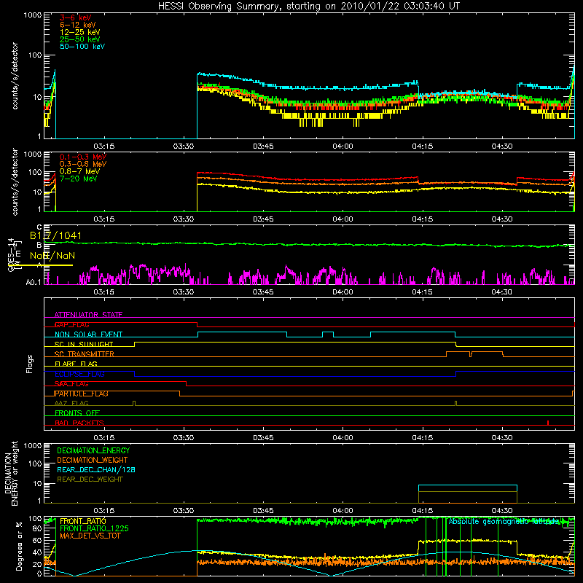Click the HESSI Observing Summary title
Viewport: 583px width, 583px height.
(308, 7)
